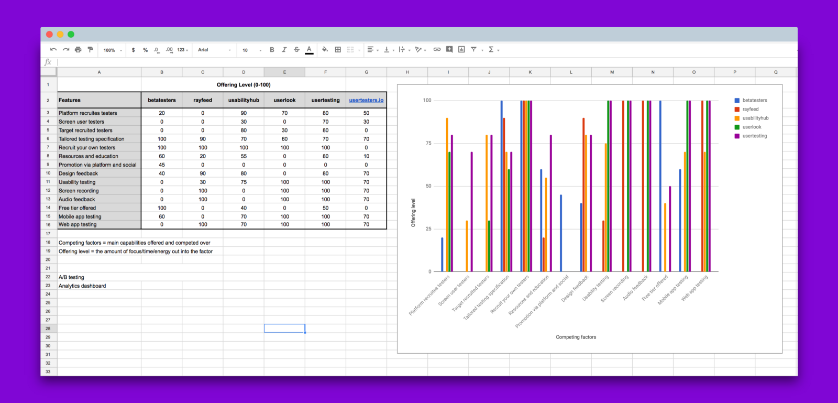
Task: Select the "Free tier offered" cell
Action: point(99,208)
